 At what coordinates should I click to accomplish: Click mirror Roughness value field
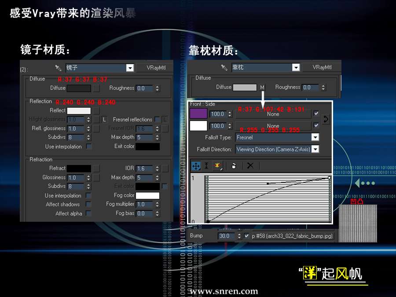coord(145,88)
